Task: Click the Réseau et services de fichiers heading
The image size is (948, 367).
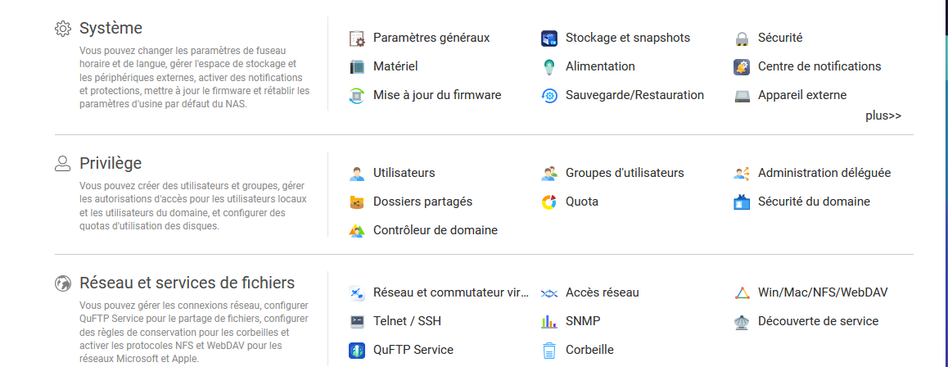Action: (x=187, y=283)
